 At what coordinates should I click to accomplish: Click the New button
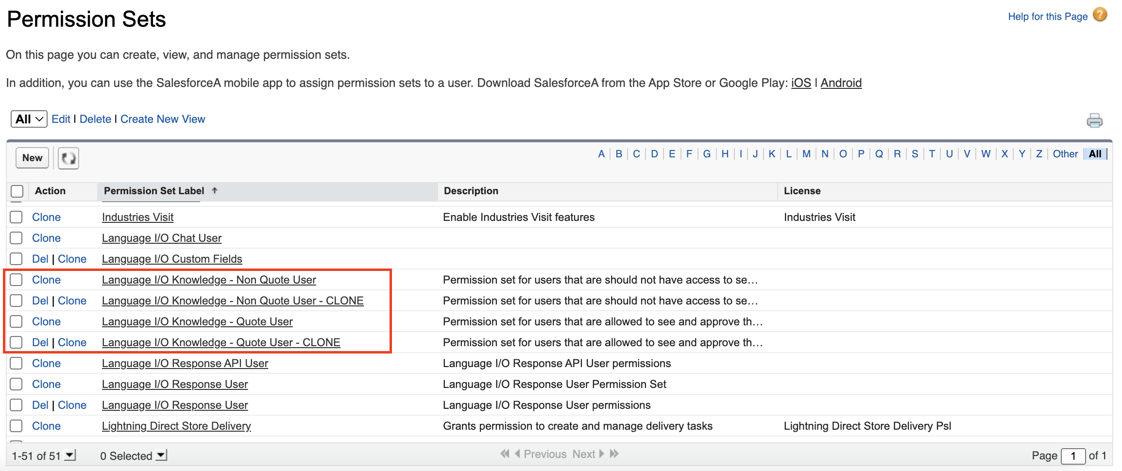33,158
